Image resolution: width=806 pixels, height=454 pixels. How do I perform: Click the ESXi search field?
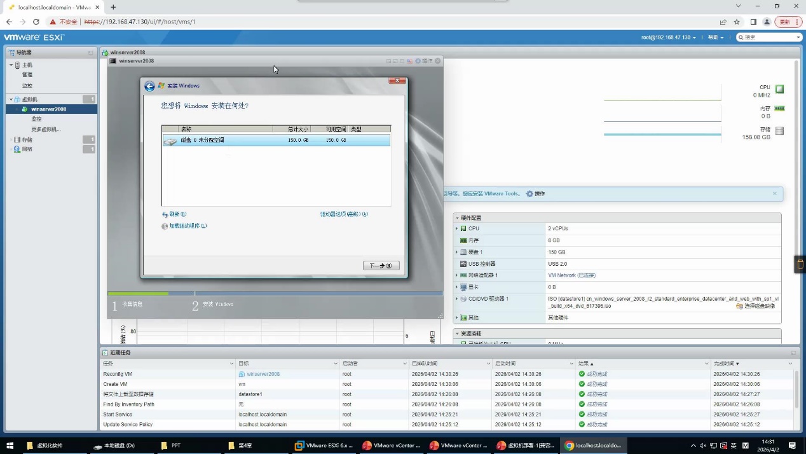(769, 38)
